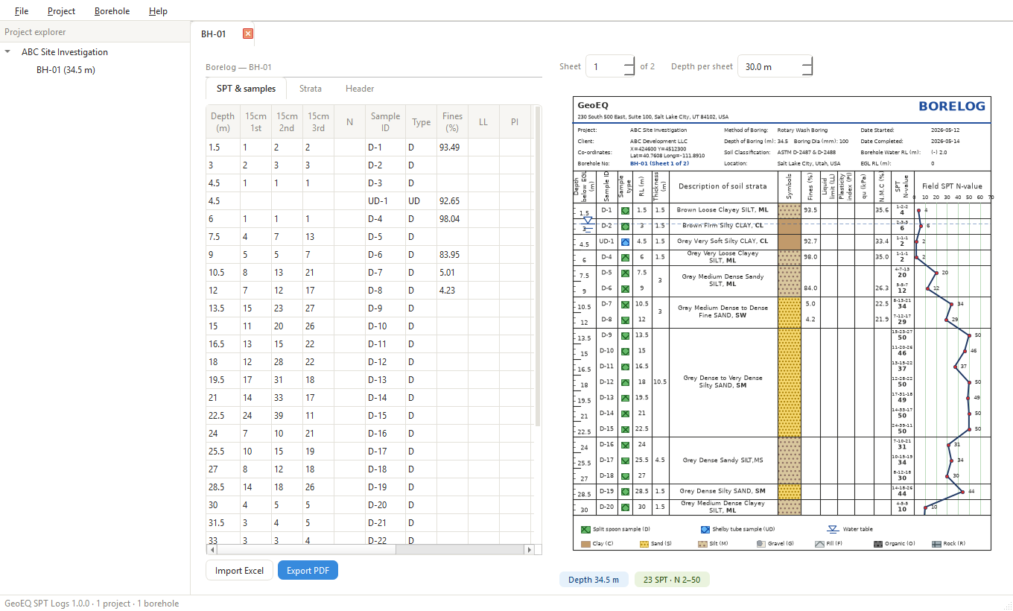The width and height of the screenshot is (1013, 611).
Task: Click the Split spoon sample legend icon
Action: 585,530
